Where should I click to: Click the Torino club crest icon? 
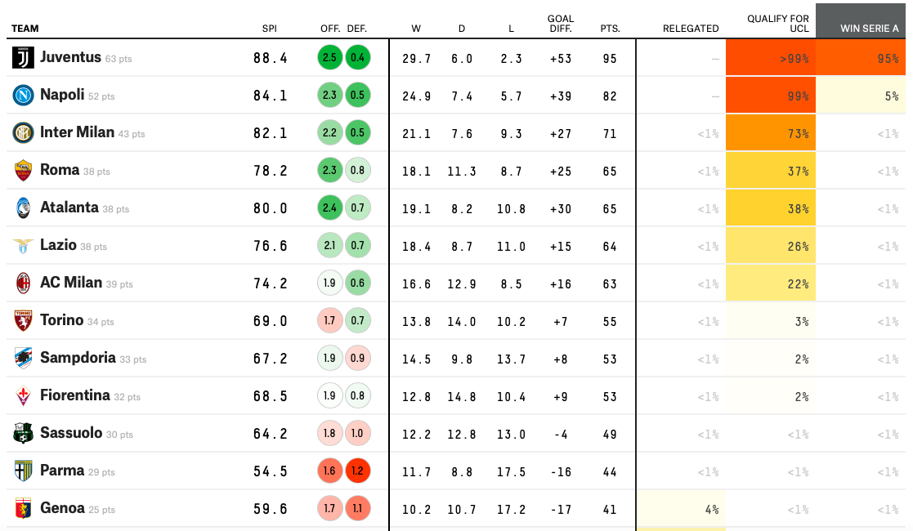[x=23, y=321]
